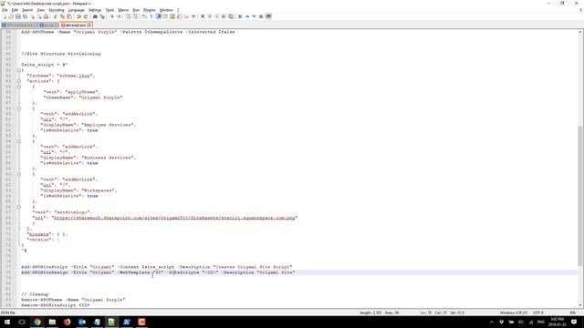Image resolution: width=584 pixels, height=328 pixels.
Task: Click the Copy toolbar icon
Action: (62, 16)
